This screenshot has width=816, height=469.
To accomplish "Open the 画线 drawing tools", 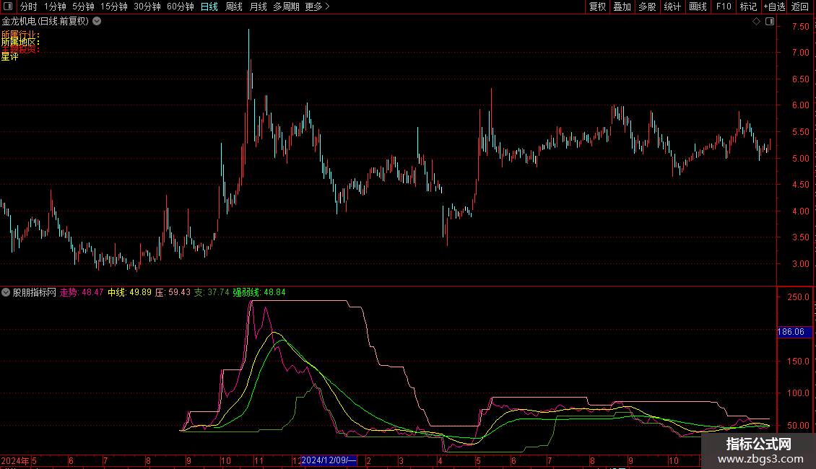I will tap(698, 7).
